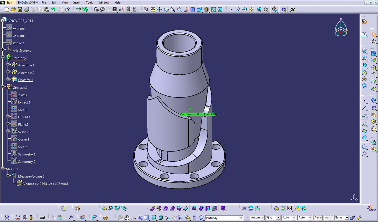Click the Normal View icon
Screen dimensions: 378x222
click(x=186, y=9)
